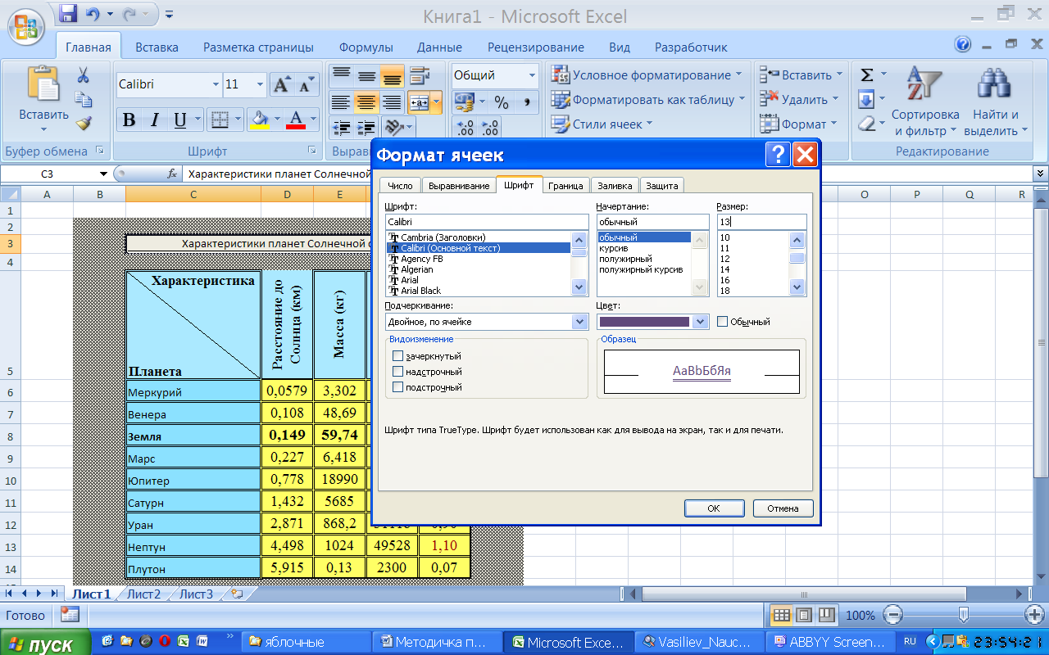Click the insert new worksheet tab icon
The width and height of the screenshot is (1049, 655).
pyautogui.click(x=238, y=594)
